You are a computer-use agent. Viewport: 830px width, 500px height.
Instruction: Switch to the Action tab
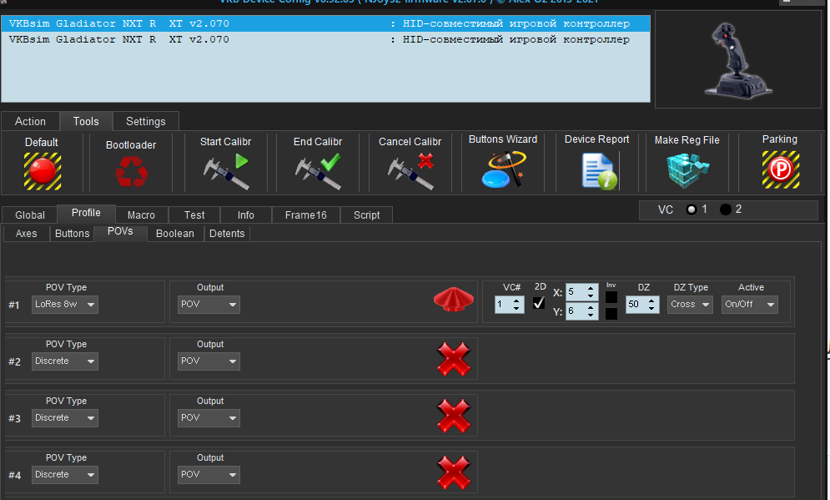tap(30, 121)
